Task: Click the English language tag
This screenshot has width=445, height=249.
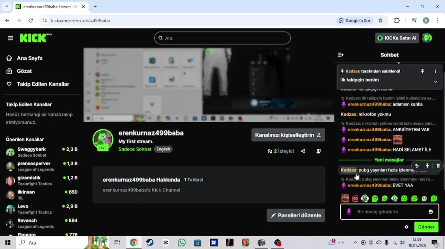Action: click(x=163, y=149)
